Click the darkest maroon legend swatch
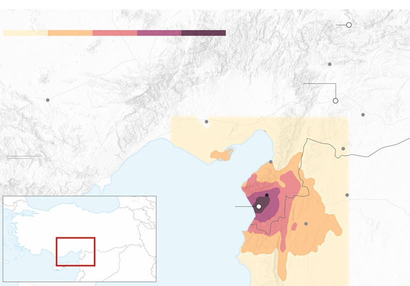The width and height of the screenshot is (410, 286). [x=203, y=33]
